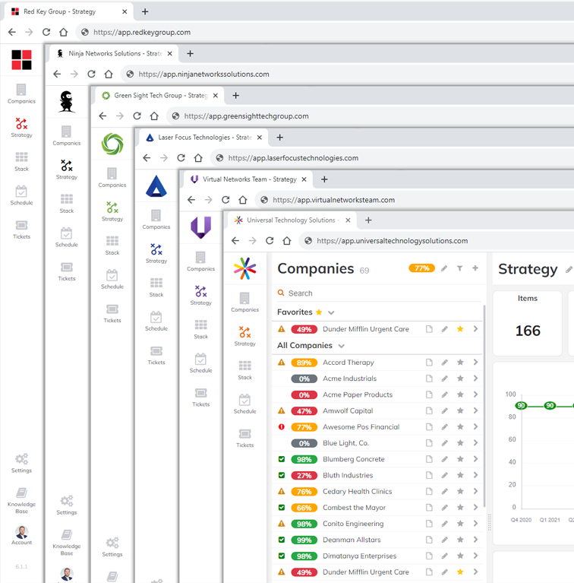Edit Companies header with pencil icon
Viewport: 574px width, 583px height.
pos(444,268)
